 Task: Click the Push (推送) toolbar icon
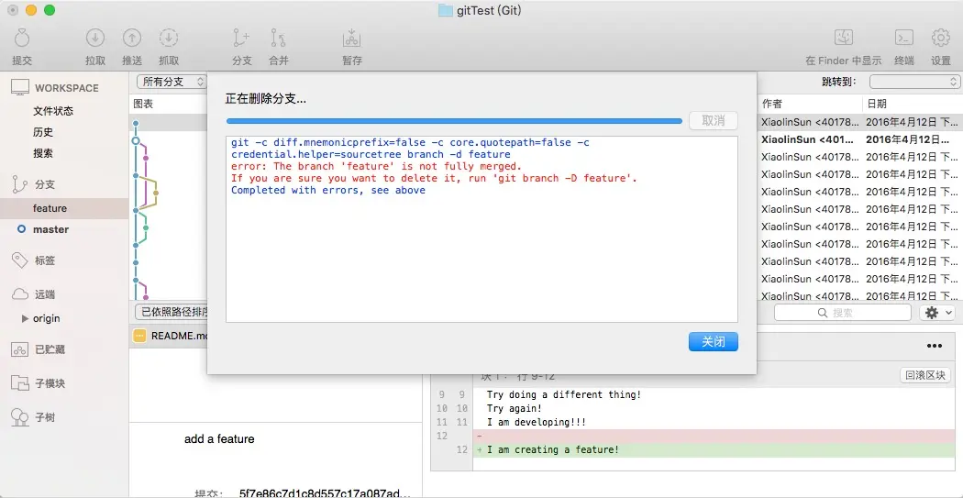131,39
